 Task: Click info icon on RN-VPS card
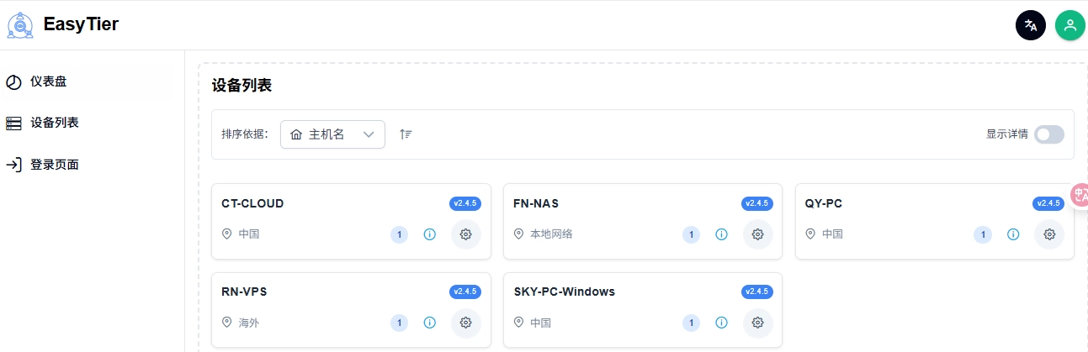tap(429, 323)
